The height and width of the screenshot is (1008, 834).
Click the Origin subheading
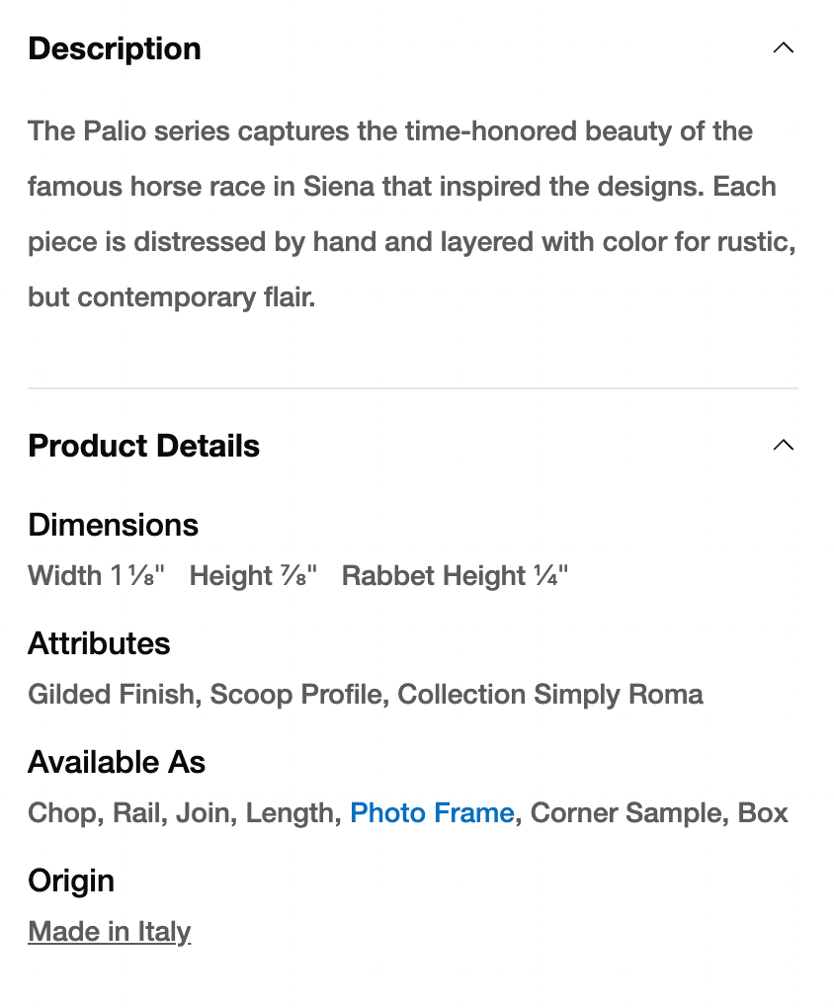click(x=71, y=881)
